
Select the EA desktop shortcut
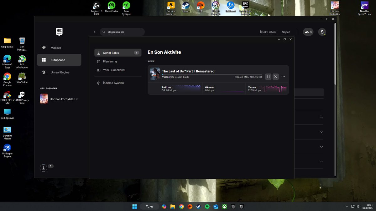201,7
